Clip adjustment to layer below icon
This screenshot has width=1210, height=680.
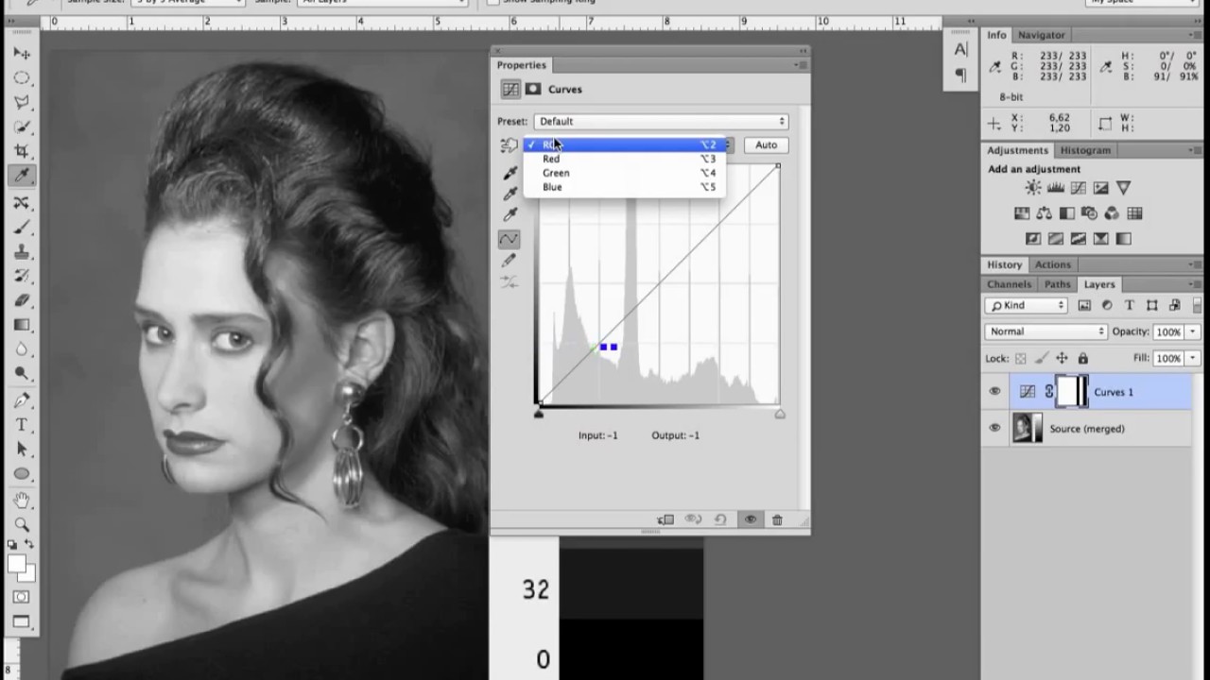click(665, 519)
